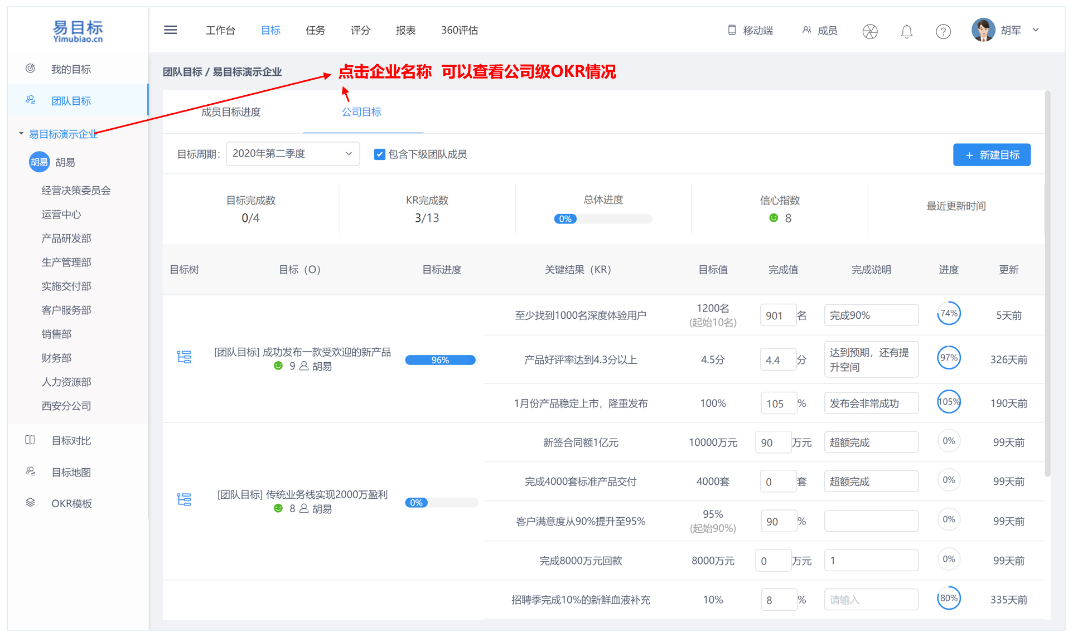Select 销售部 department
Image resolution: width=1073 pixels, height=637 pixels.
click(56, 334)
